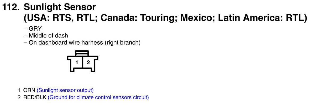This screenshot has width=310, height=105.
Task: Click the GRY connector color line
Action: pos(33,29)
